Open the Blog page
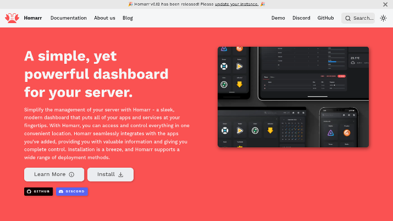This screenshot has height=221, width=393. (x=128, y=18)
